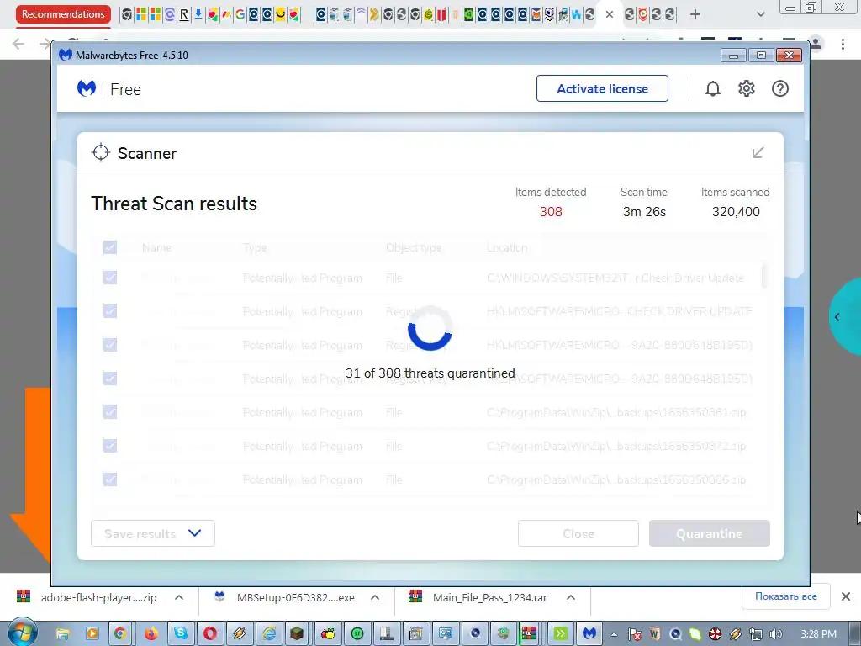Open the Chrome profile avatar
861x646 pixels.
coord(816,44)
